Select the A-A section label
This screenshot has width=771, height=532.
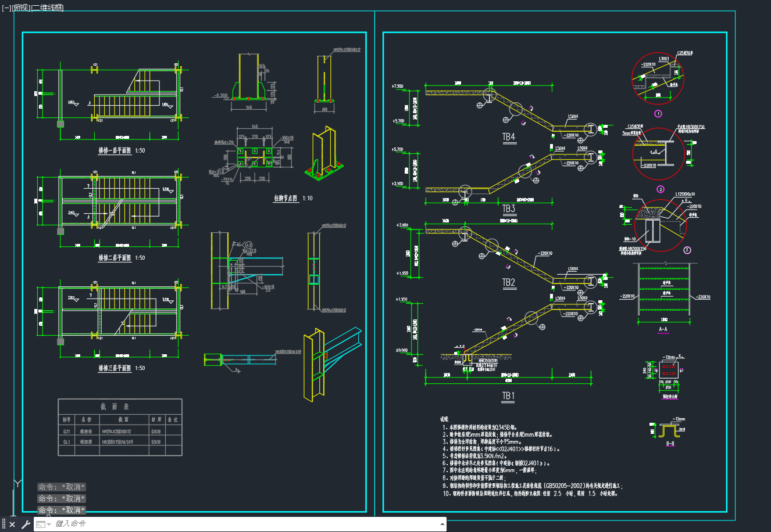pos(663,329)
